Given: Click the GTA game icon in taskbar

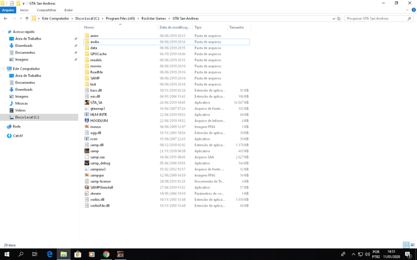Looking at the screenshot, I should coord(120,254).
